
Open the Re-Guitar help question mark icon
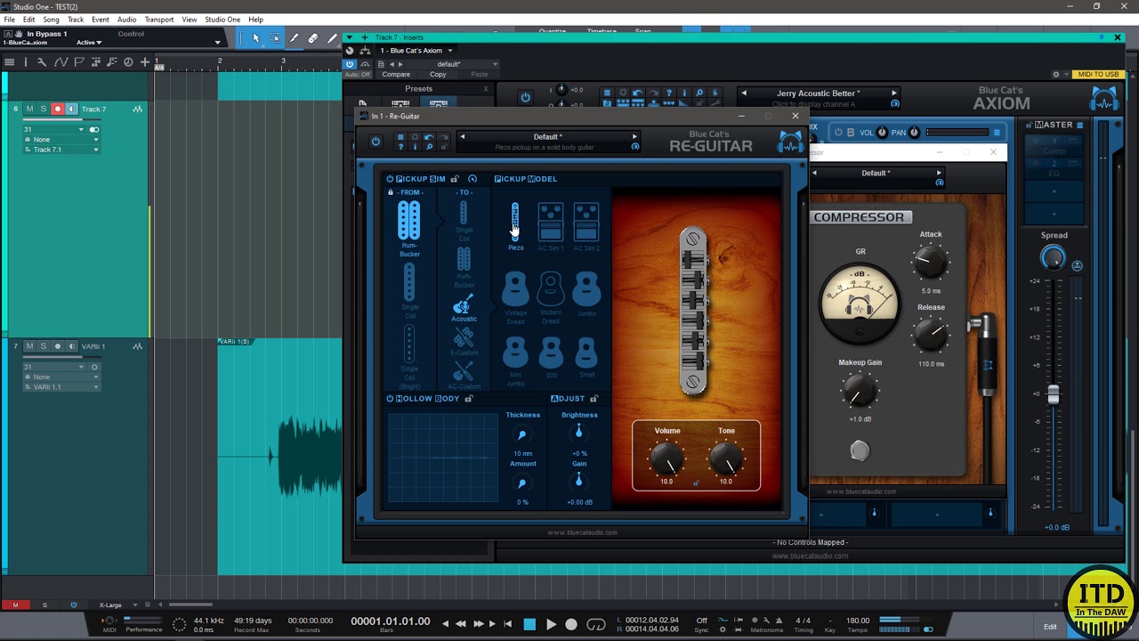click(x=400, y=147)
